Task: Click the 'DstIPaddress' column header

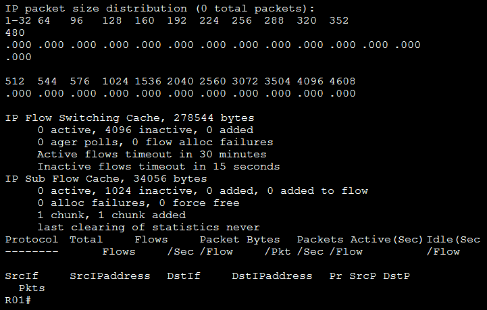Action: [x=272, y=276]
